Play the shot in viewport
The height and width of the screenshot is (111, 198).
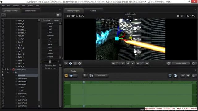132,63
